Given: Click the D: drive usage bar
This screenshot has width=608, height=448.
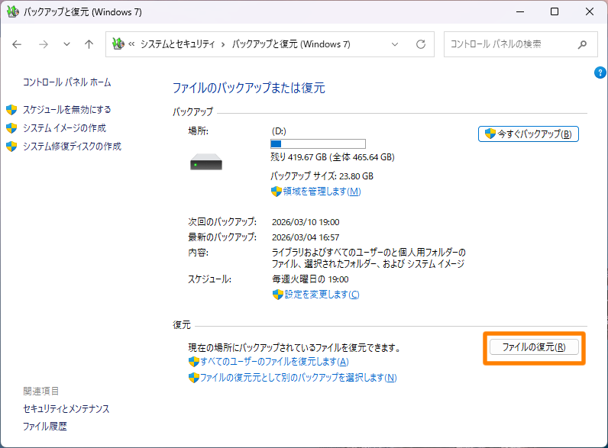Looking at the screenshot, I should pos(318,143).
